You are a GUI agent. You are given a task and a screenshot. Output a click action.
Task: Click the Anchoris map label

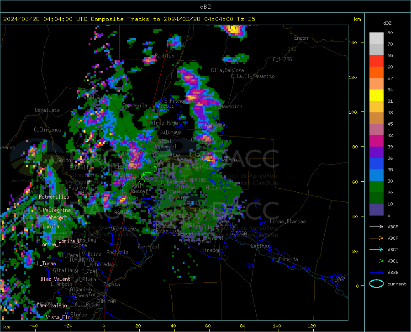[x=117, y=252]
